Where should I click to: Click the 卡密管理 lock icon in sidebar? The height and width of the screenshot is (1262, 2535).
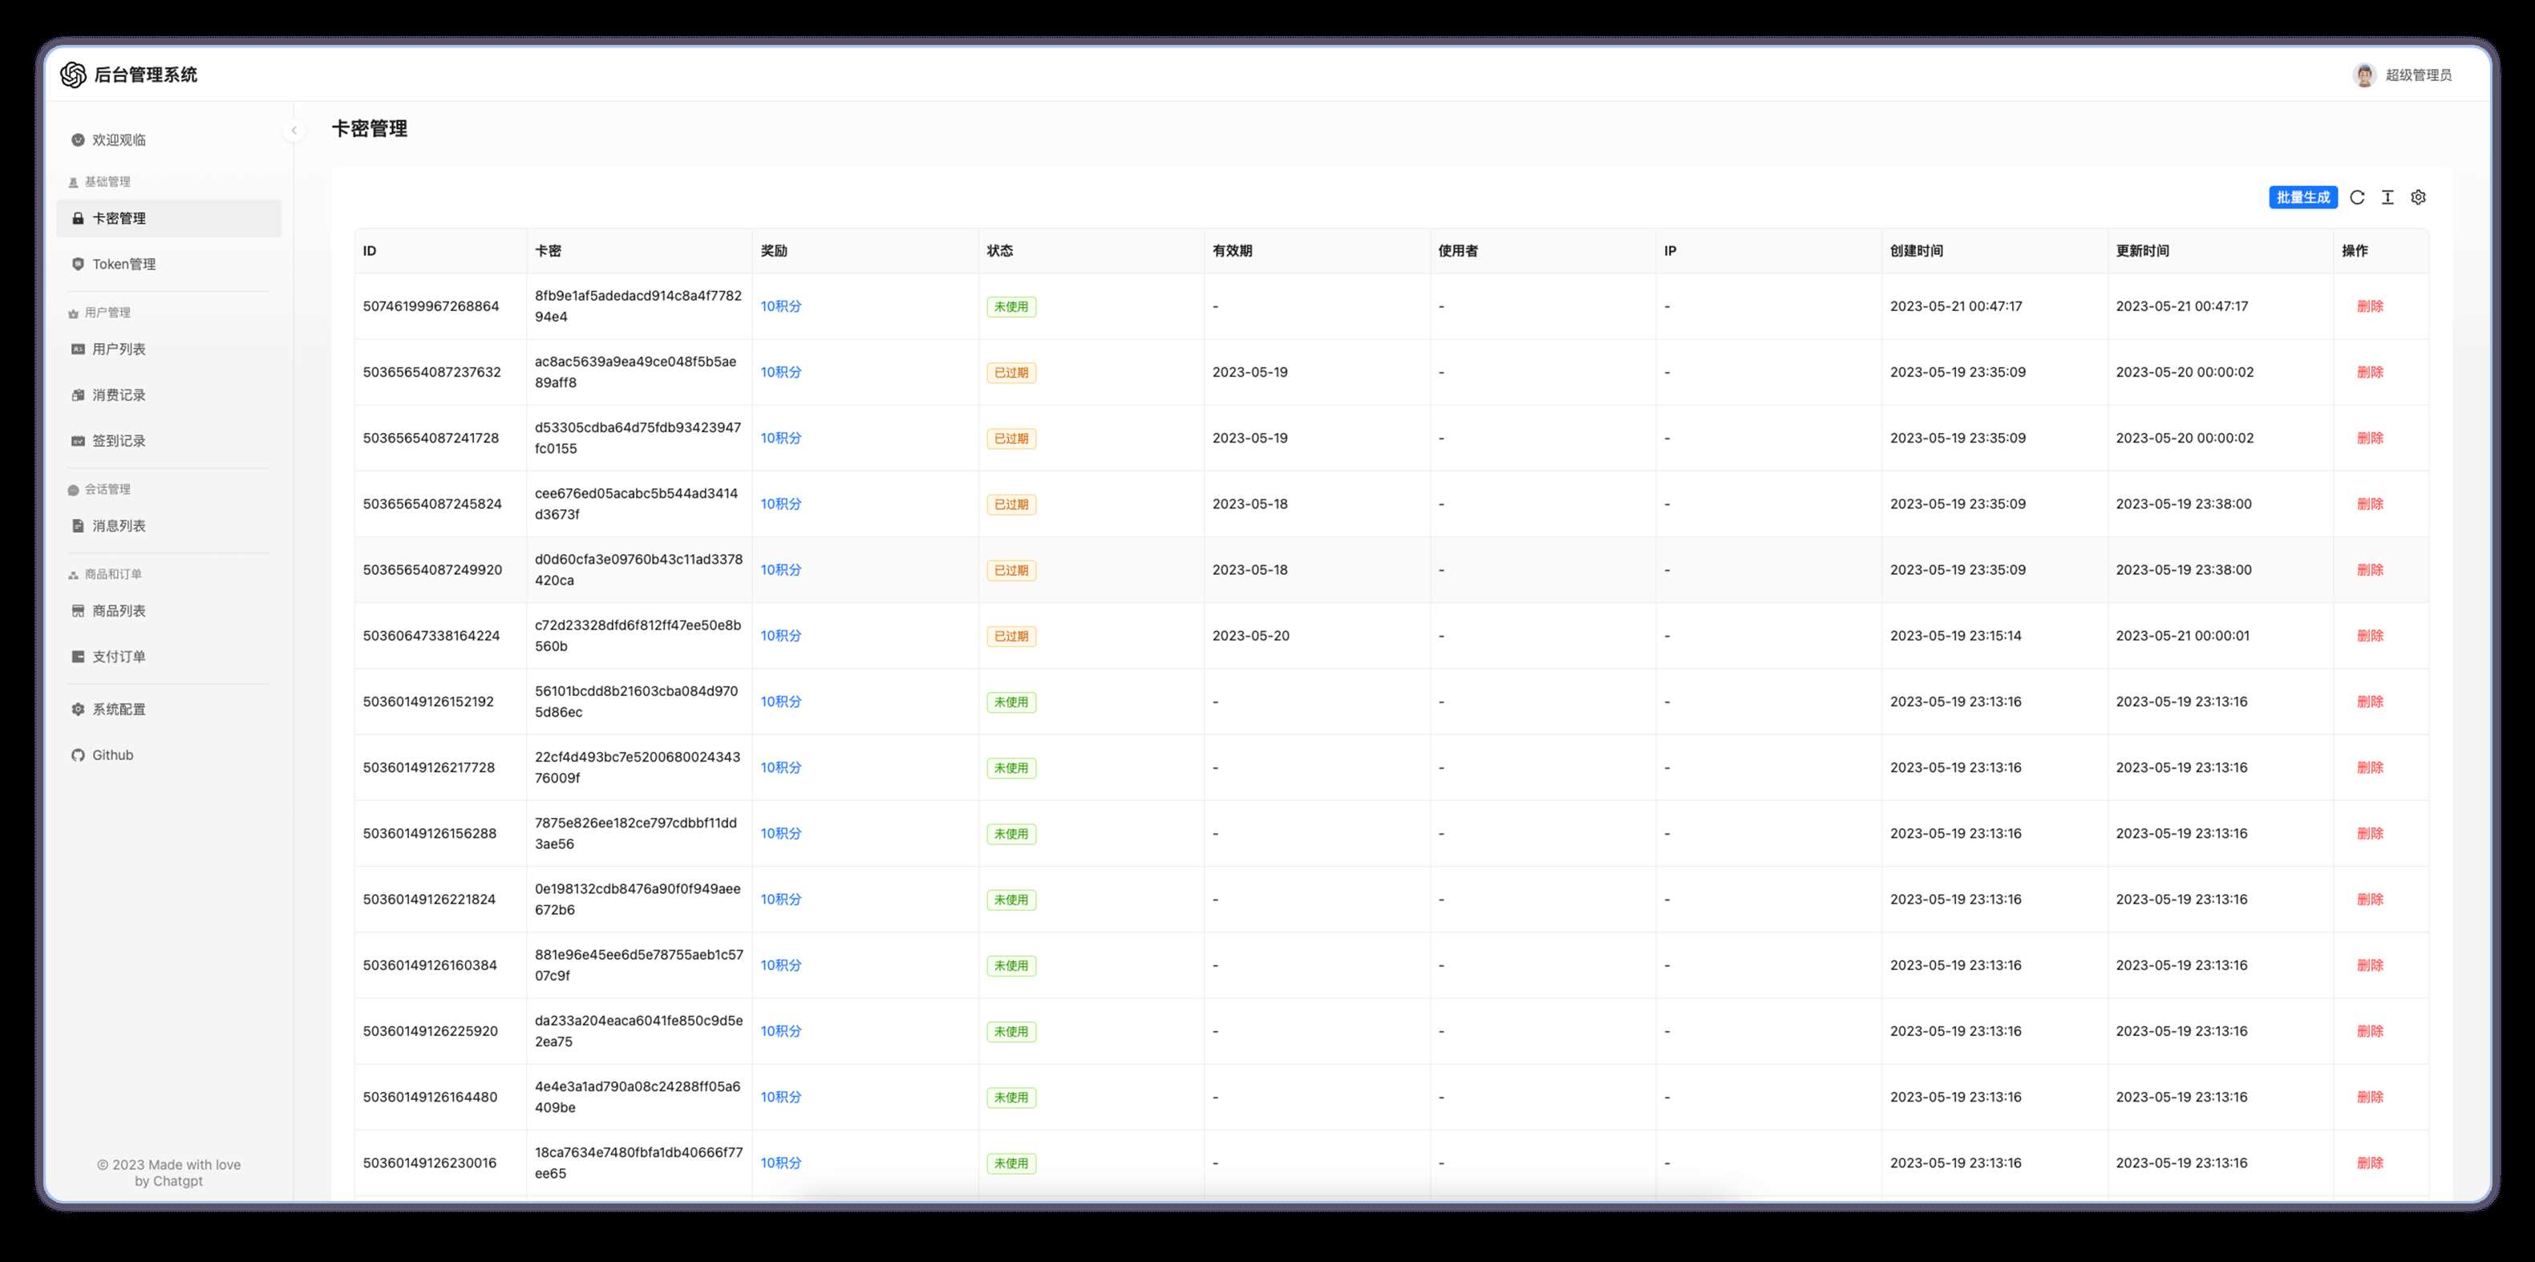coord(77,217)
